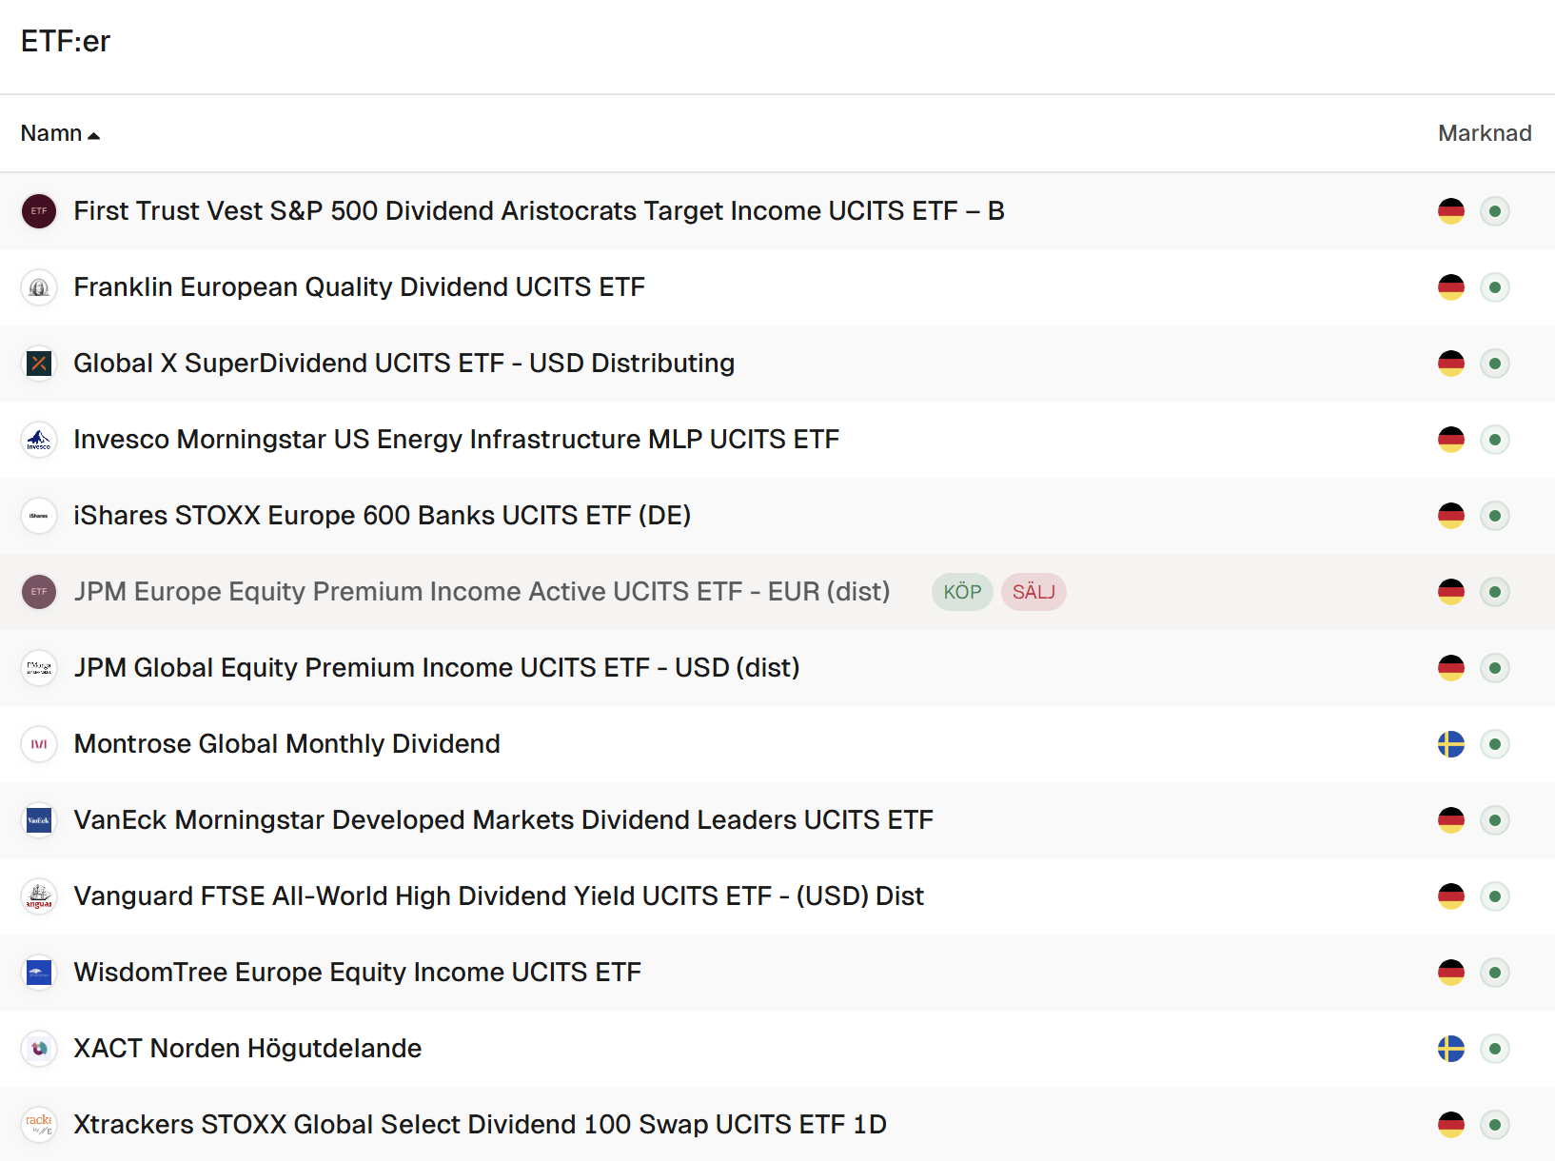Viewport: 1555px width, 1161px height.
Task: Click the Invesco Morningstar logo icon
Action: click(x=39, y=440)
